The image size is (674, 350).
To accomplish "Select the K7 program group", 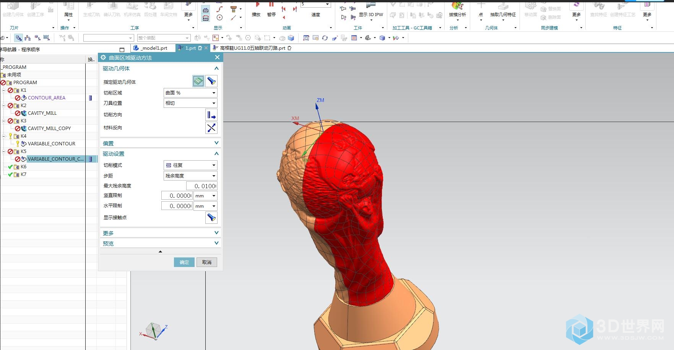I will tap(24, 174).
